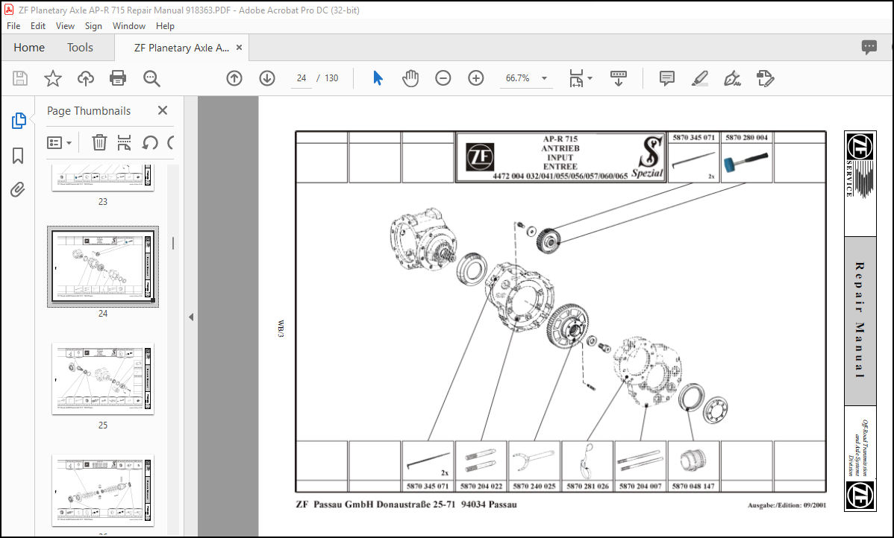Image resolution: width=894 pixels, height=538 pixels.
Task: Collapse the navigation pane with the left arrow
Action: click(191, 317)
